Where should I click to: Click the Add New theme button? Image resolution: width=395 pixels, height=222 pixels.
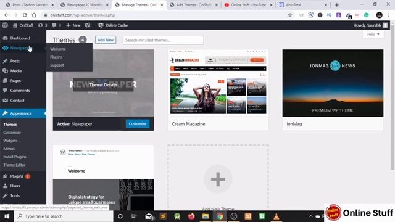(106, 40)
